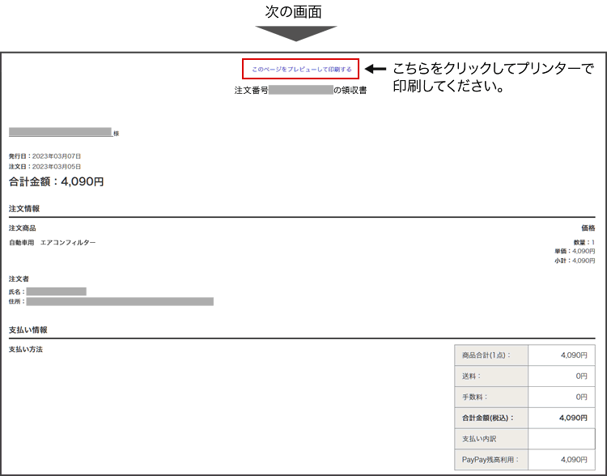
Task: Select product name 自動車用 エアコンフィルター
Action: pos(53,243)
